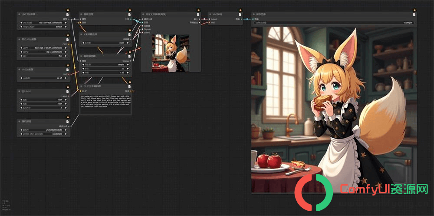The height and width of the screenshot is (216, 434).
Task: Decrease denoise value 1.00 with its left arrow
Action: click(x=83, y=73)
